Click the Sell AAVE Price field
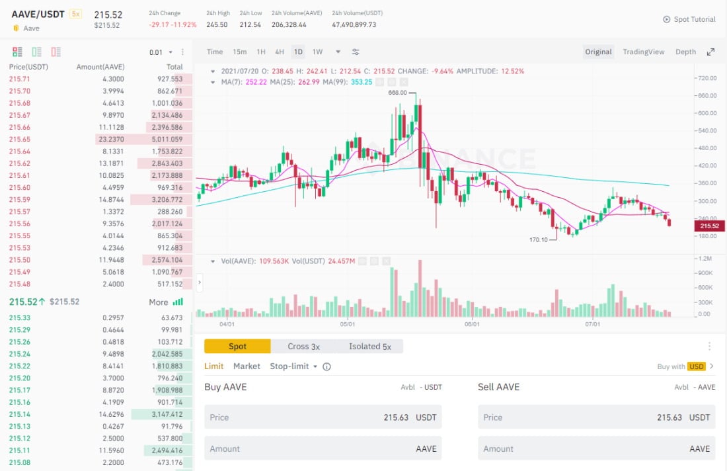This screenshot has height=471, width=727. (597, 417)
